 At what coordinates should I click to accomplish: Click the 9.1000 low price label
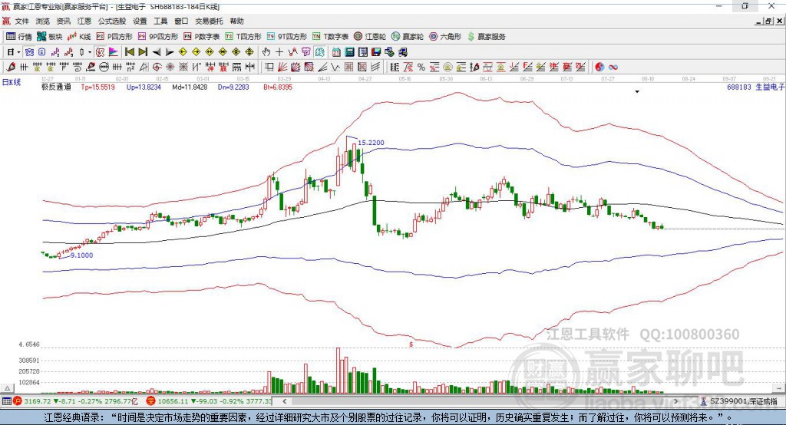81,255
